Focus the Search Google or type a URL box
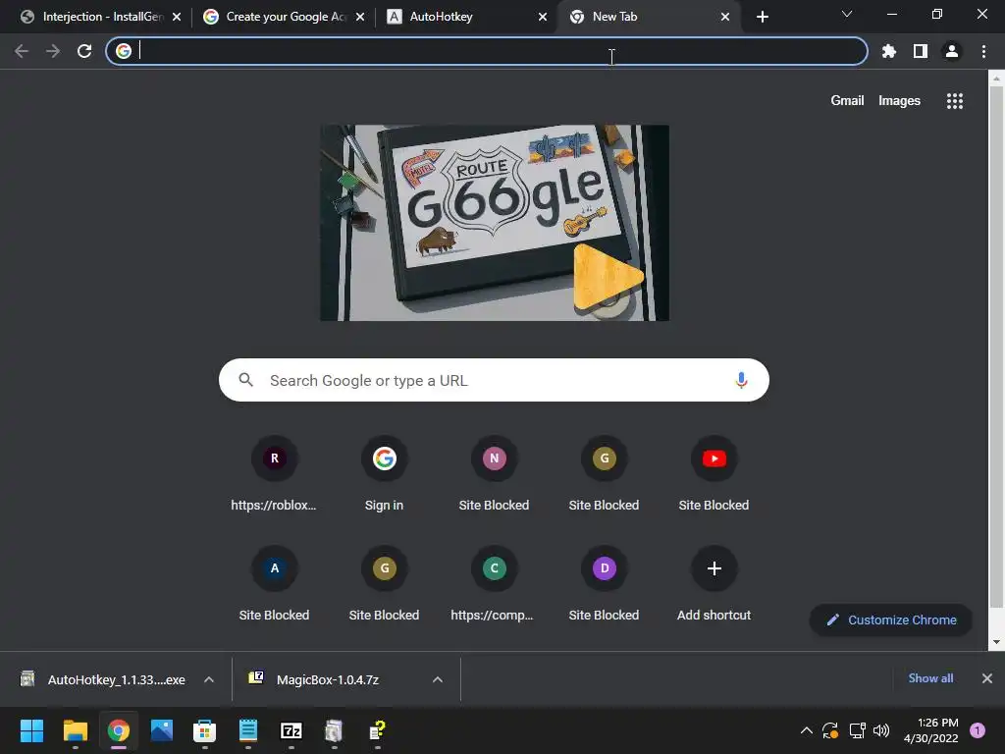Screen dimensions: 1005x754 click(494, 380)
